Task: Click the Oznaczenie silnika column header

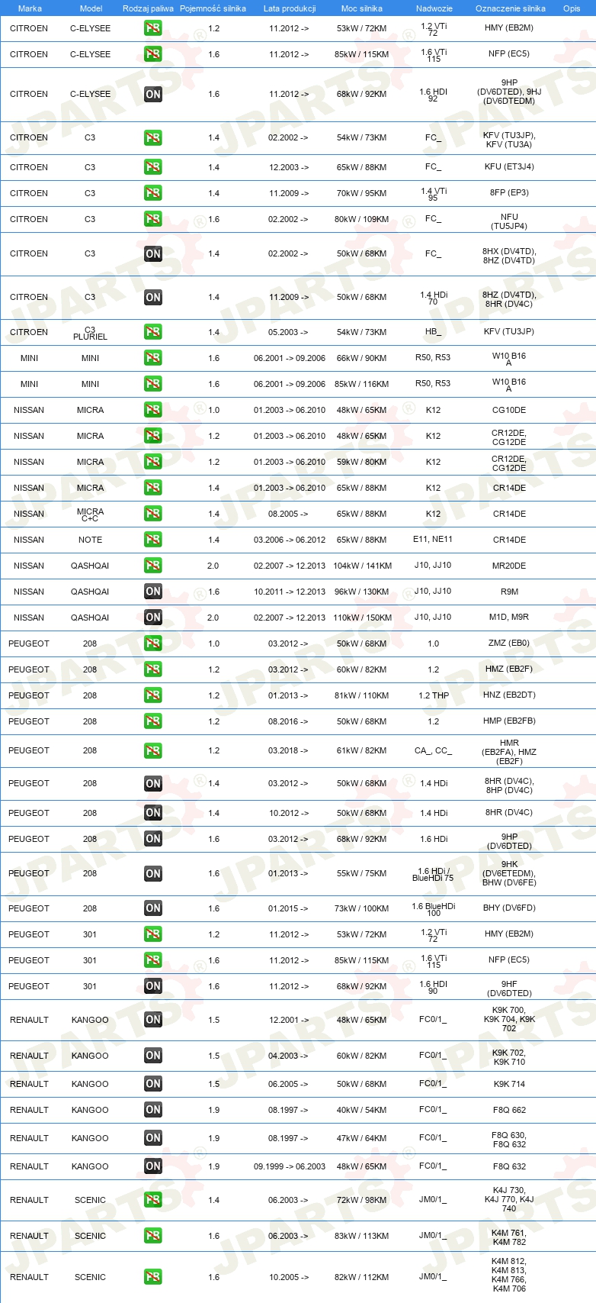Action: point(511,8)
